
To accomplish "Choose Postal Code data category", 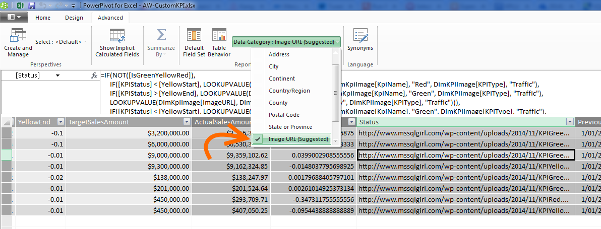I will [291, 115].
